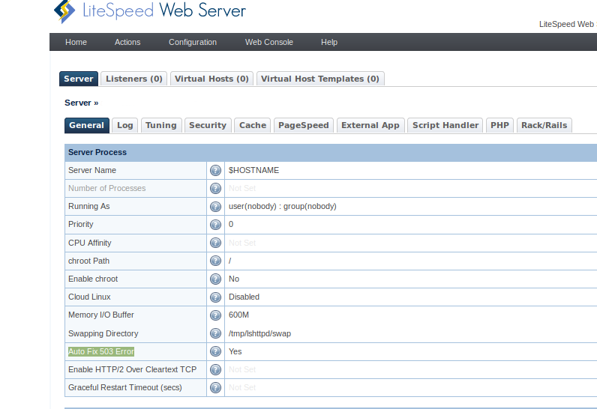Open the Web Console menu

click(269, 42)
